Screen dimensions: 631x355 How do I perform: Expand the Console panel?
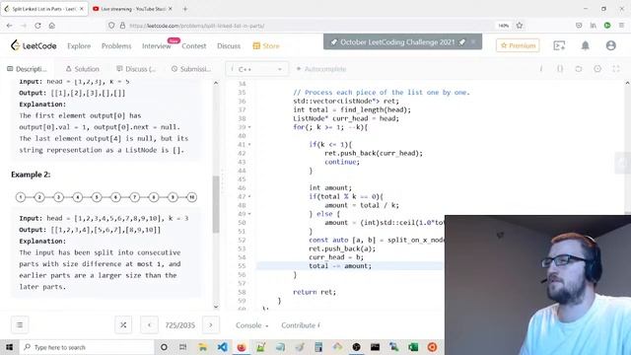[252, 325]
